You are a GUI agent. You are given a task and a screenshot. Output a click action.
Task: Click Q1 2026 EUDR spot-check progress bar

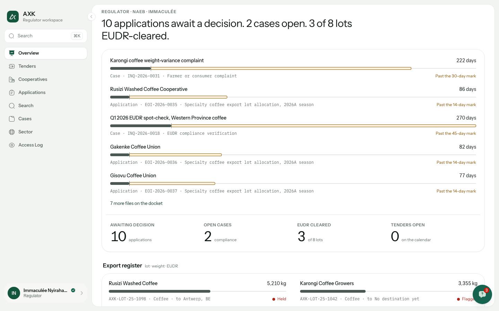pos(293,126)
